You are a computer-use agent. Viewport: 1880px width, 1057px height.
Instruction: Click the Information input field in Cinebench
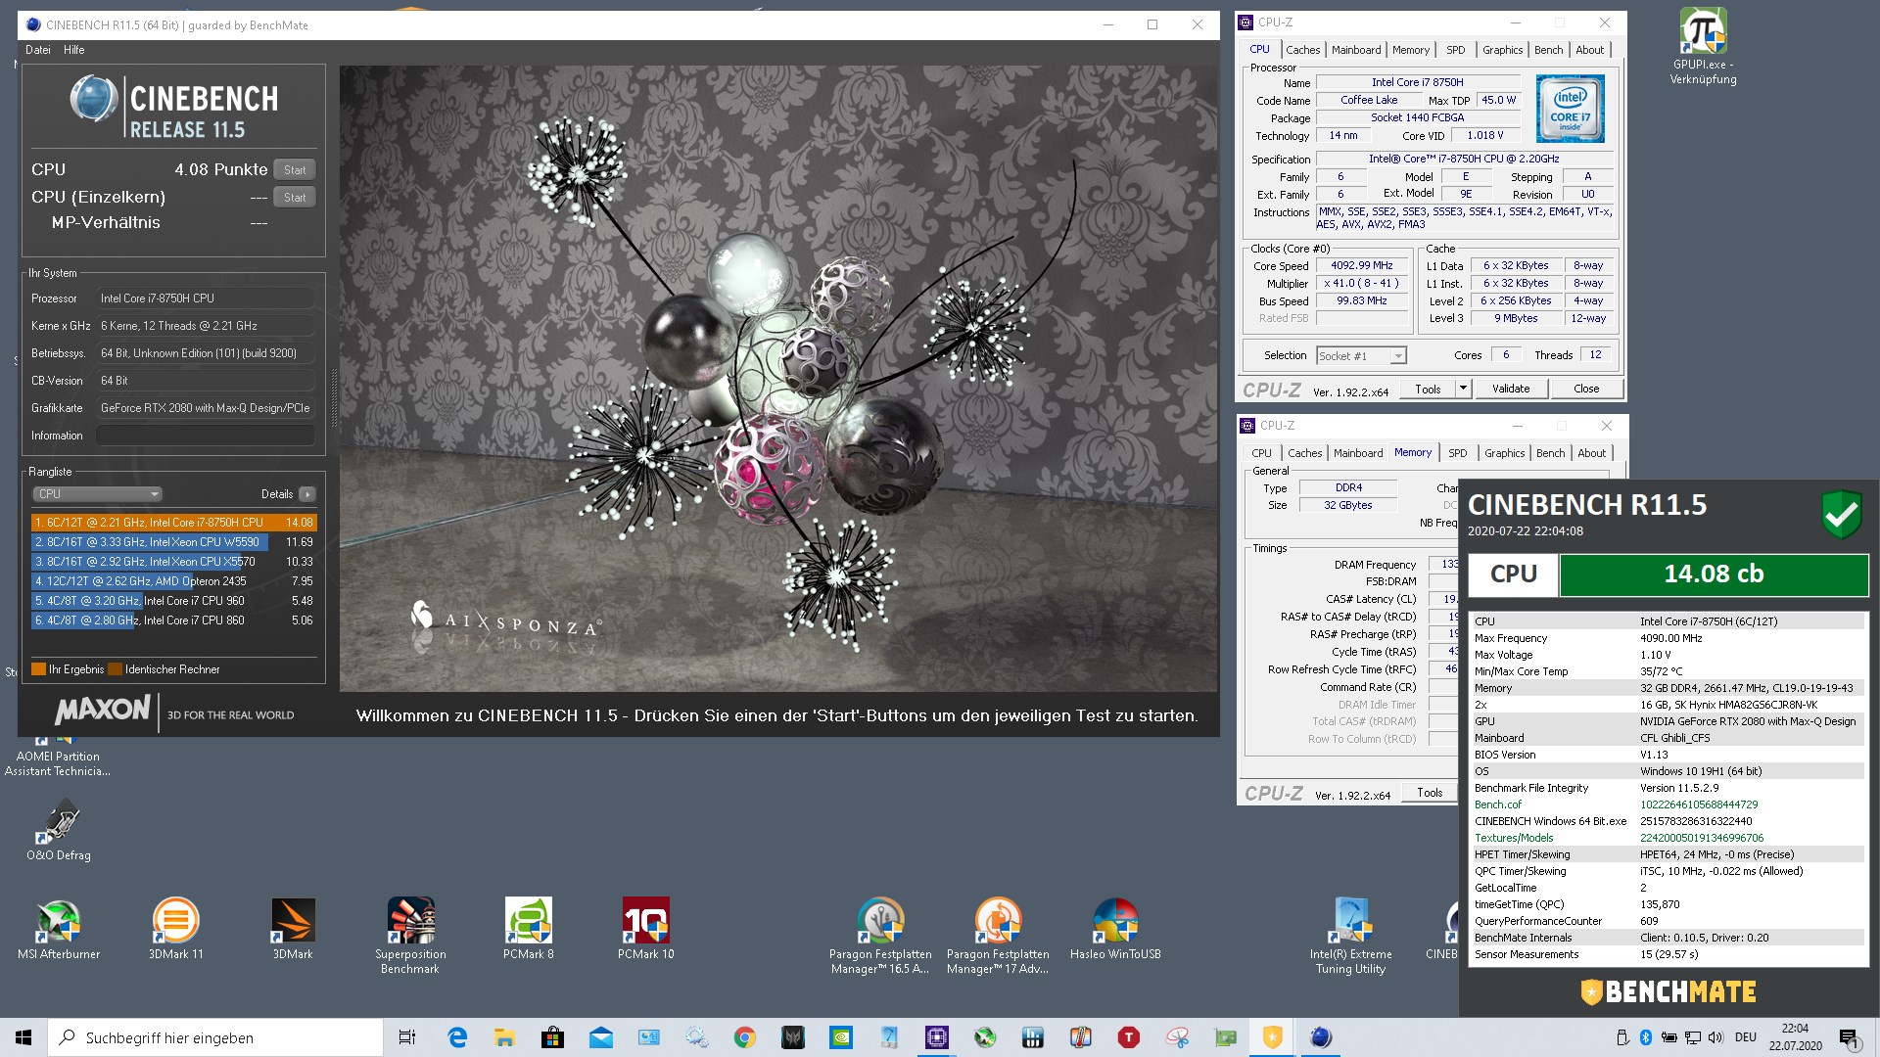point(206,436)
